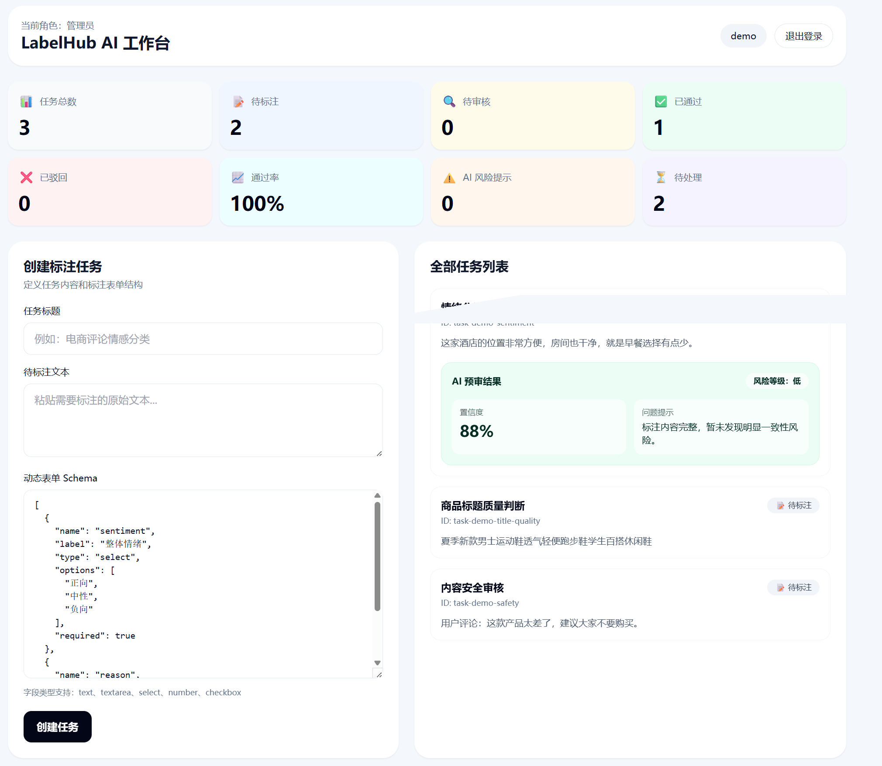The height and width of the screenshot is (766, 882).
Task: Click the resize handle of 待标注文本 textarea
Action: [x=379, y=453]
